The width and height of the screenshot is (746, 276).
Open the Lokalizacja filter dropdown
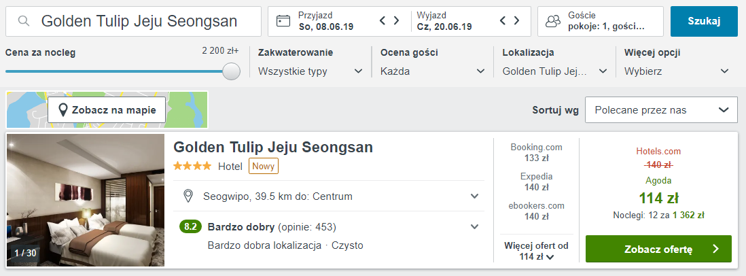click(x=554, y=71)
